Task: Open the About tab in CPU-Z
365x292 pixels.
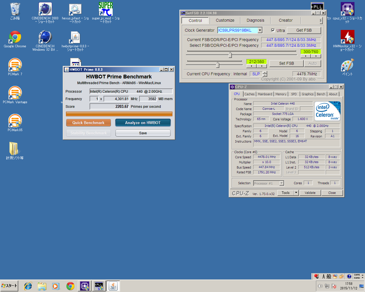Action: click(x=333, y=94)
